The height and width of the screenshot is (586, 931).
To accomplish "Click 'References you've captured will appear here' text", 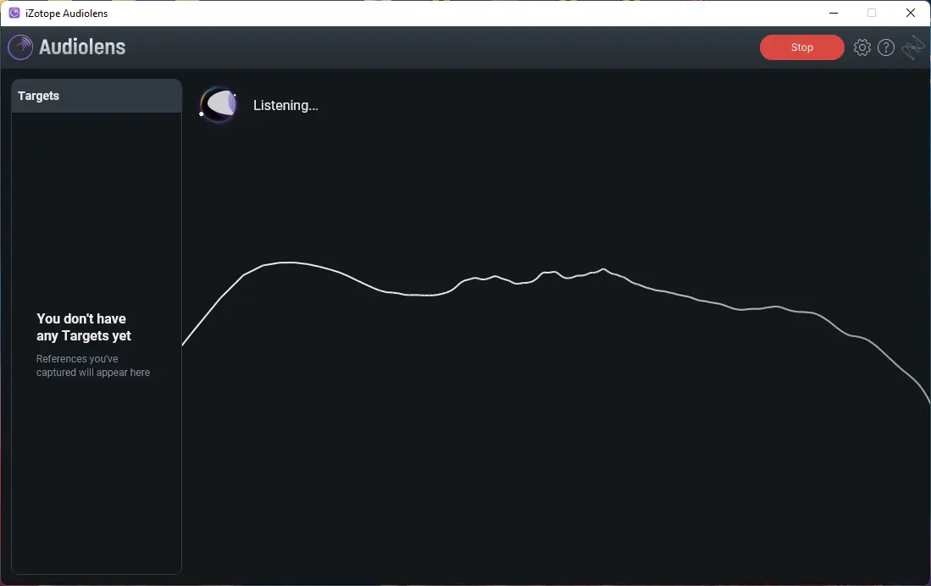I will click(93, 366).
